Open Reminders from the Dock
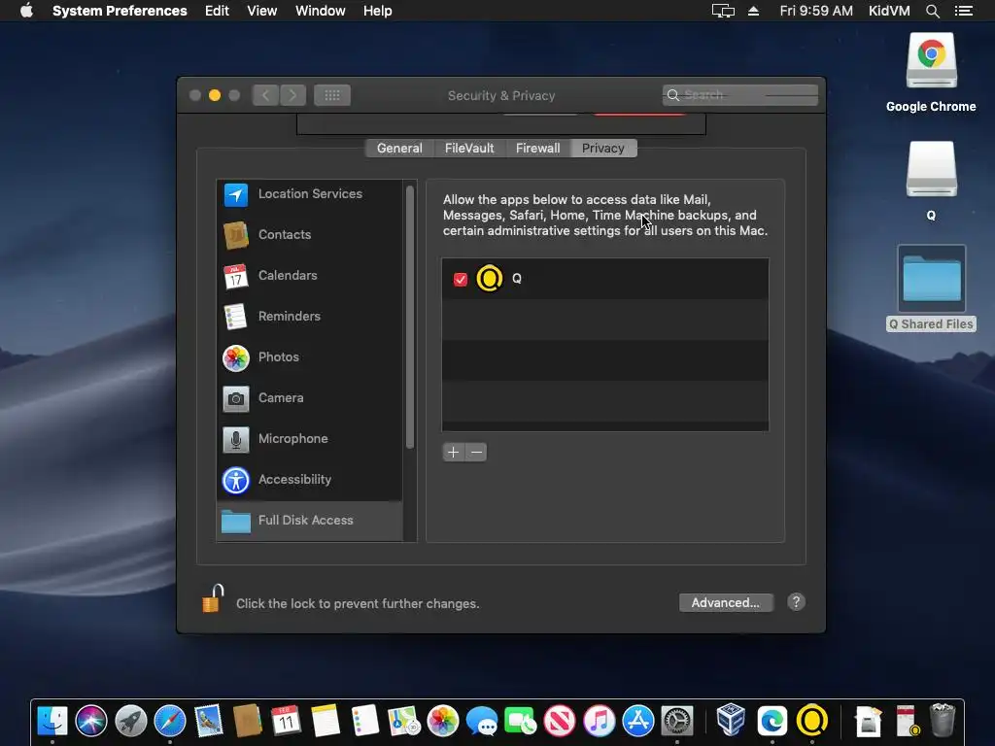Screen dimensions: 995x746 click(x=365, y=721)
